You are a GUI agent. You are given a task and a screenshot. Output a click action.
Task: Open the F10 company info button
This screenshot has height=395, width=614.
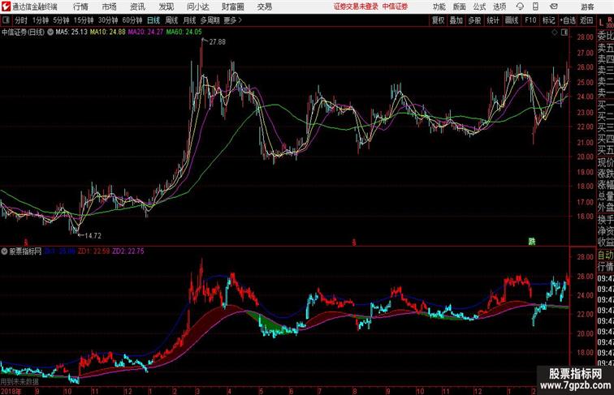point(530,20)
